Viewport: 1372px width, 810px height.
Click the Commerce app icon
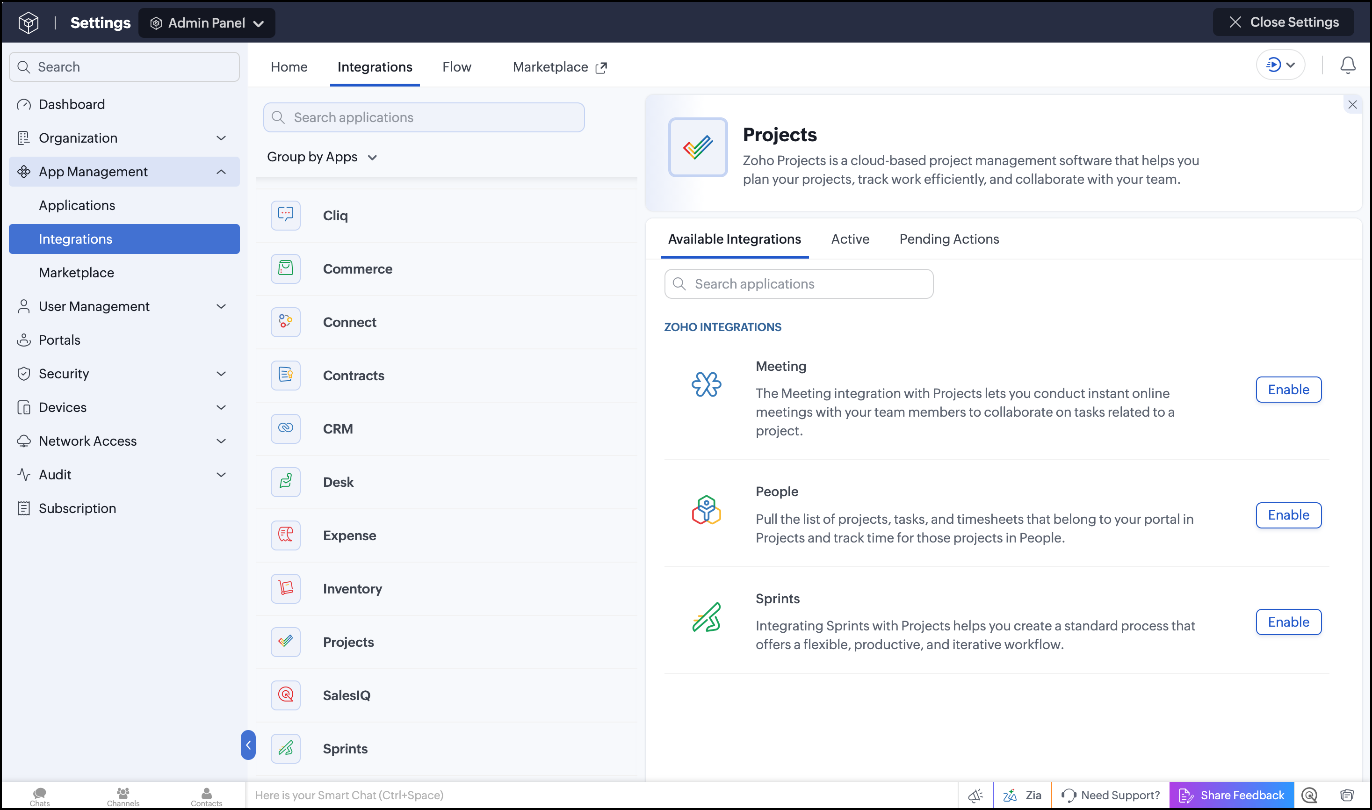[285, 268]
